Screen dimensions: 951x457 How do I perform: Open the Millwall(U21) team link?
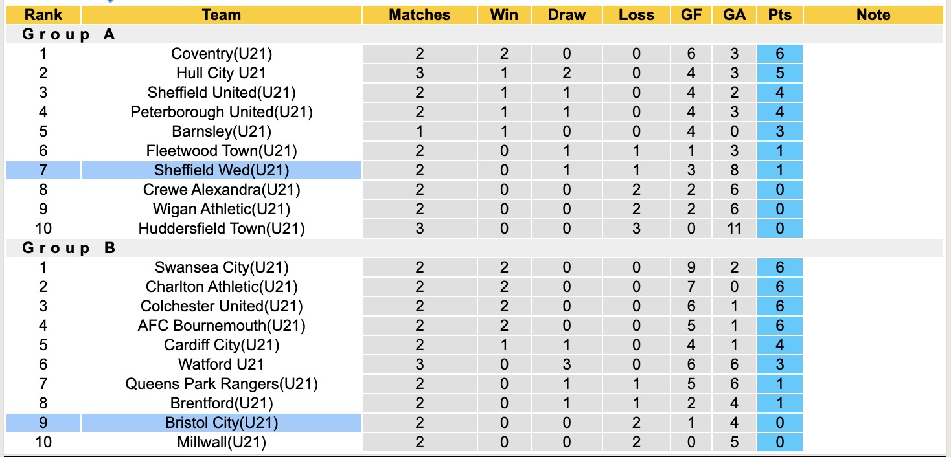(221, 442)
